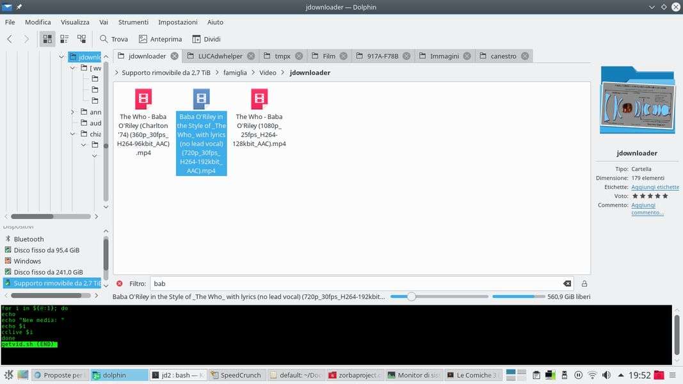Click 'Supporto rimovibile da 2,7 TiB' in breadcrumb
683x384 pixels.
pos(166,73)
